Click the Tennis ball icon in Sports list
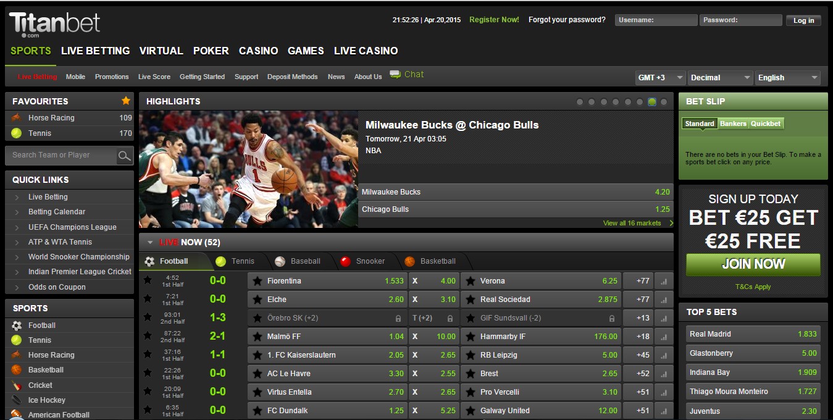Viewport: 833px width, 420px height. point(17,340)
